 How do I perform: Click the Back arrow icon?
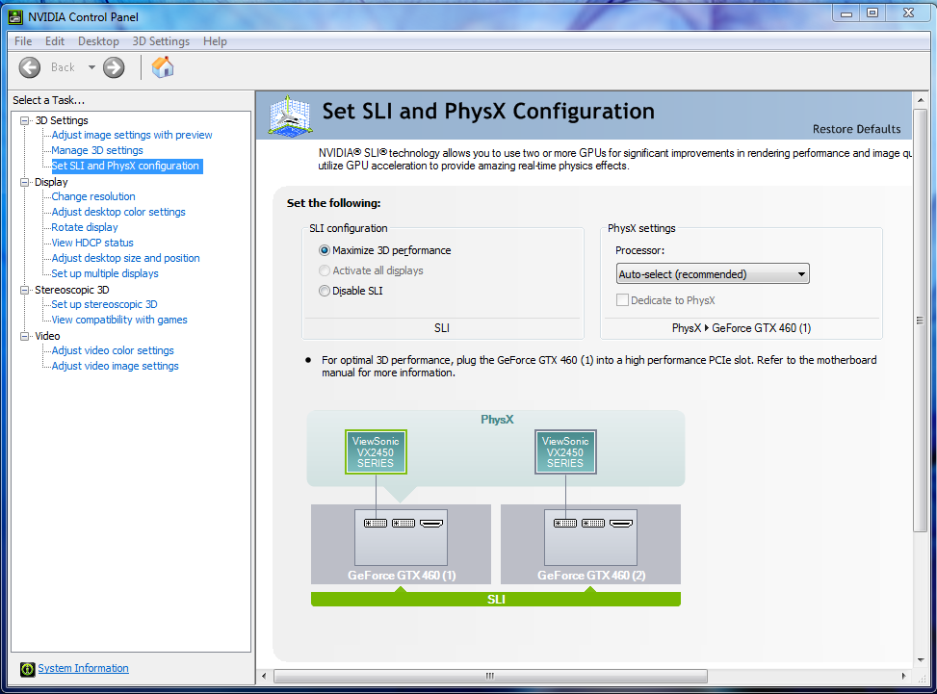point(29,67)
